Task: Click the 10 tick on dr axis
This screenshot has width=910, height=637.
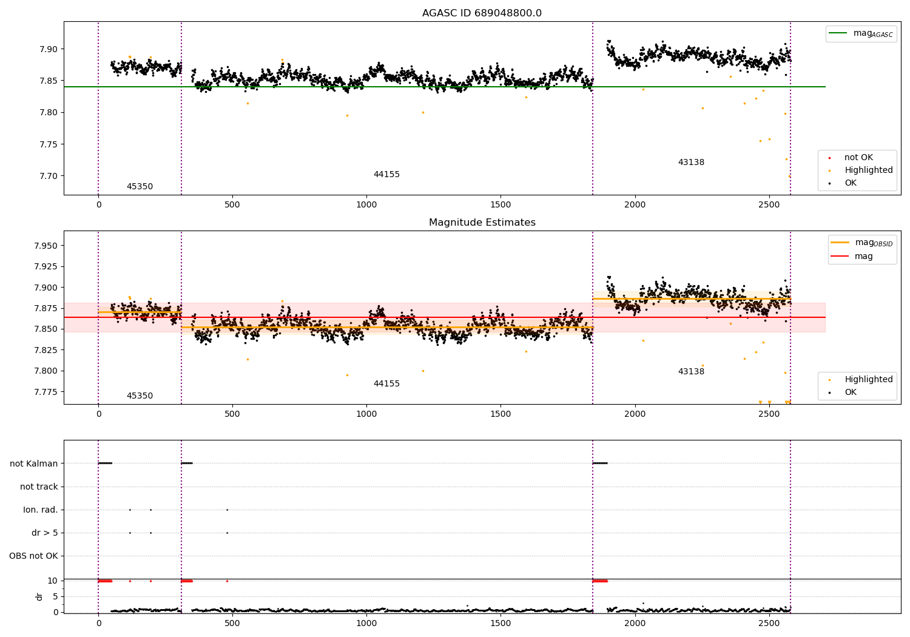Action: (53, 581)
